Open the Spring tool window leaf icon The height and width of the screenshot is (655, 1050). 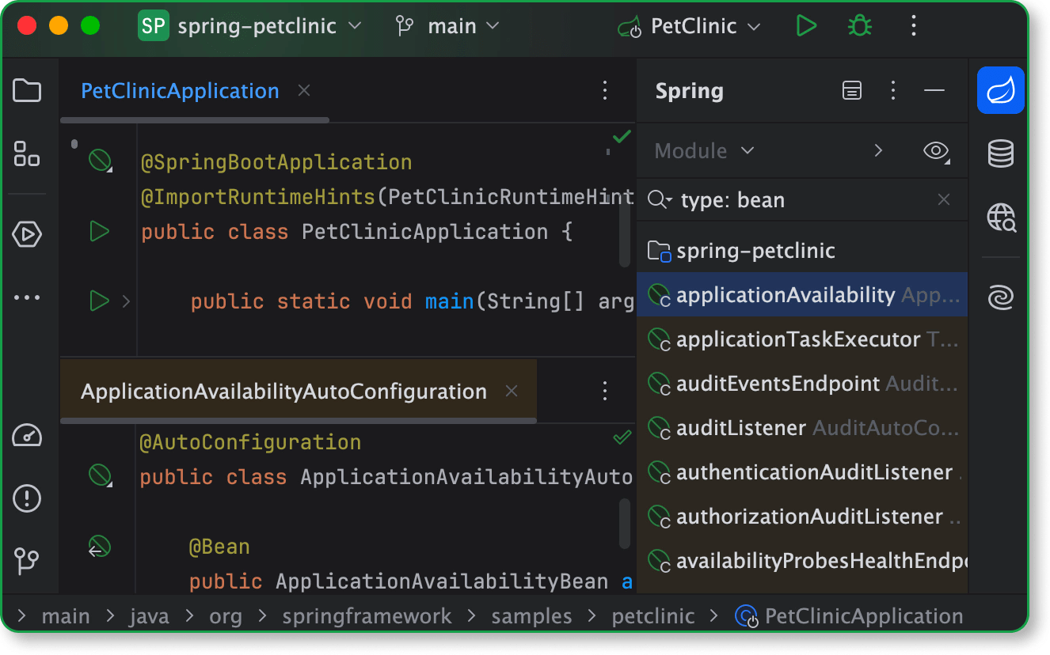1001,90
